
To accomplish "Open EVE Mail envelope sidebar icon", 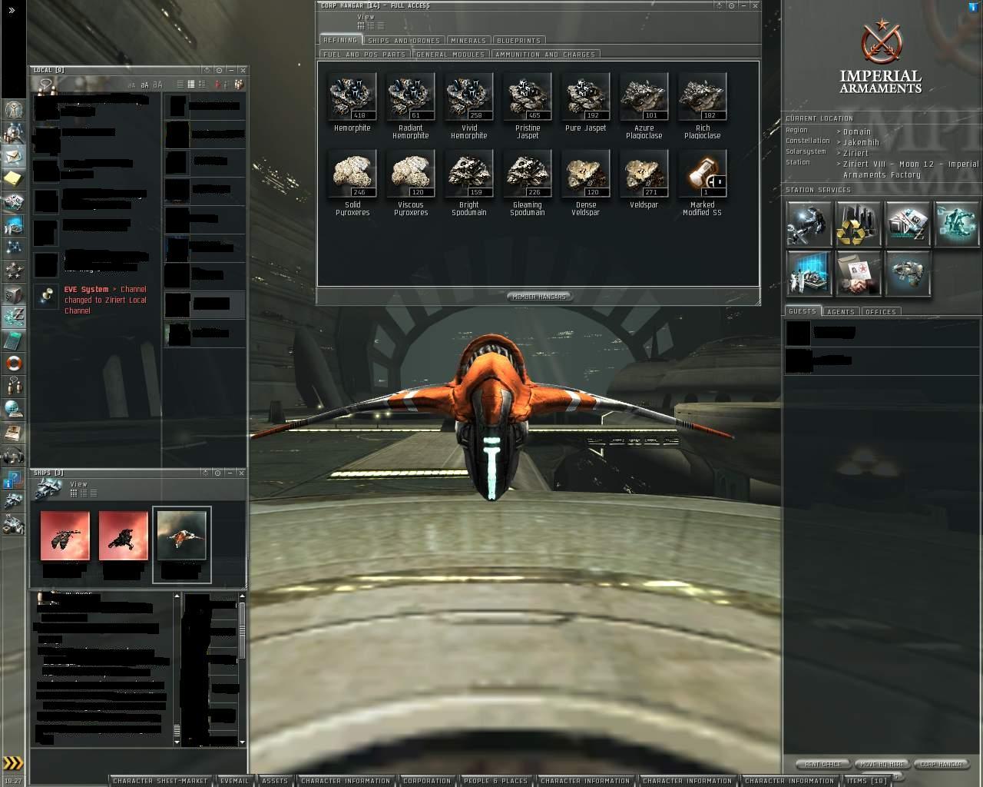I will 13,156.
